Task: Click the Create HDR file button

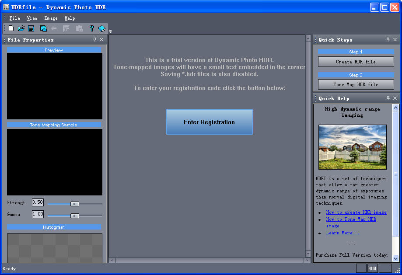Action: (356, 62)
